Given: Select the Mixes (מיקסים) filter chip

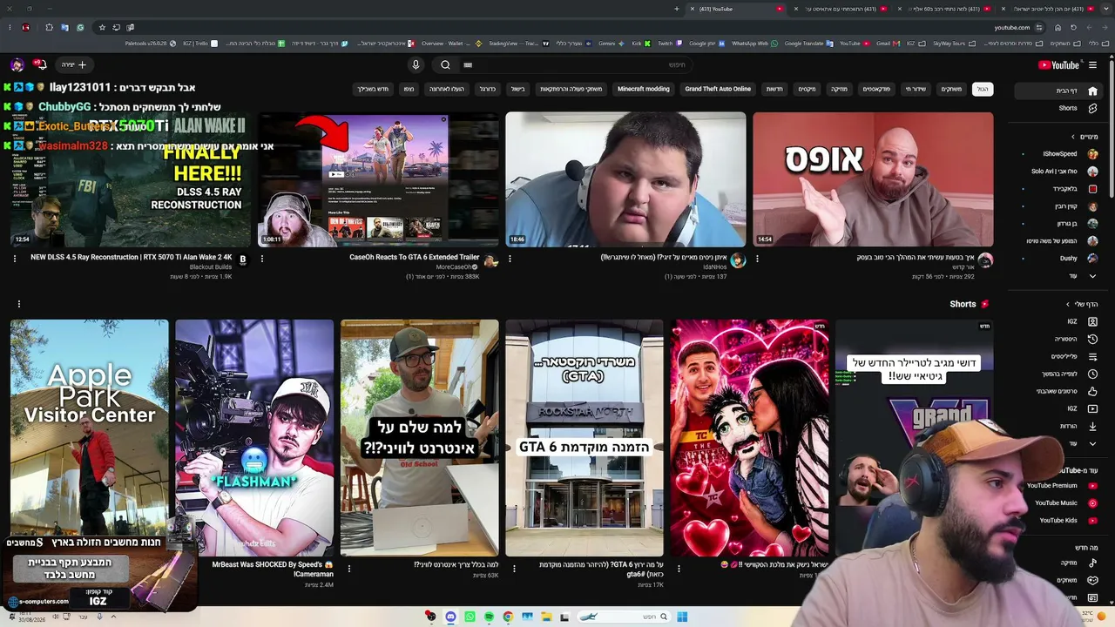Looking at the screenshot, I should tap(808, 89).
